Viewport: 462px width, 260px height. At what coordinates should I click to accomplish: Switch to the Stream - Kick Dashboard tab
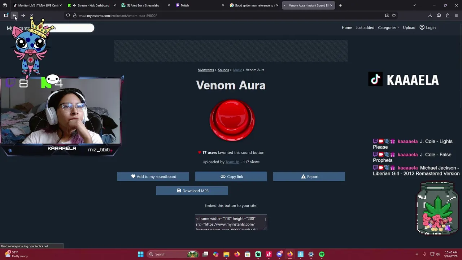coord(91,5)
